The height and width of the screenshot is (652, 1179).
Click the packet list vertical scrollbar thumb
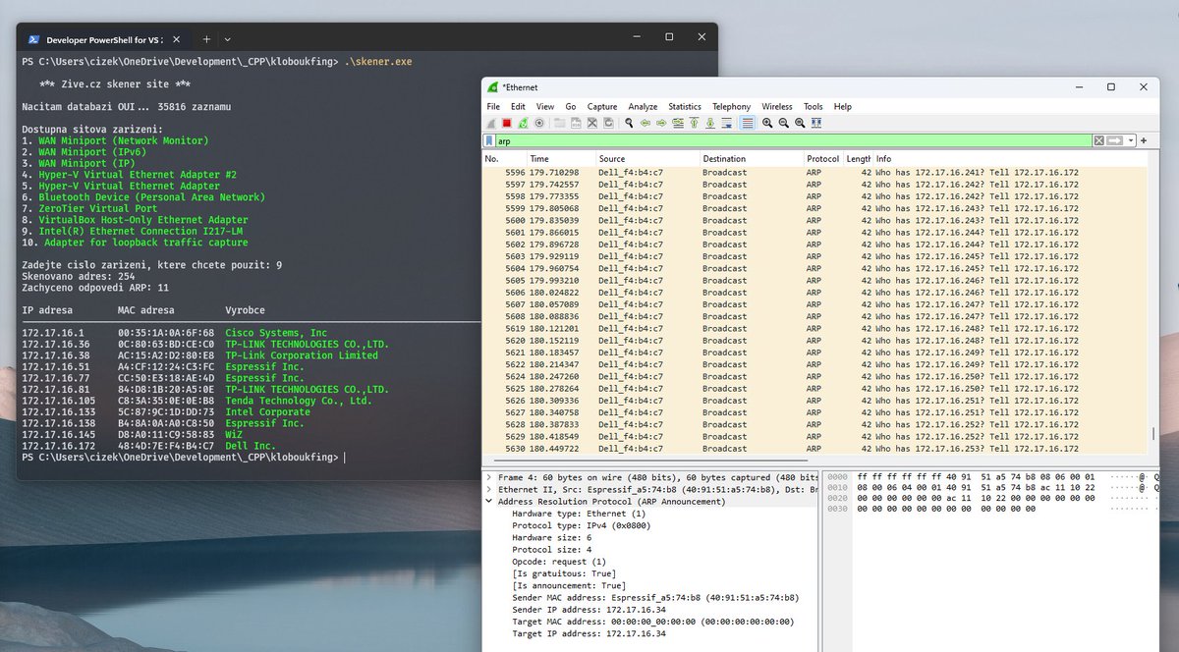tap(1153, 434)
